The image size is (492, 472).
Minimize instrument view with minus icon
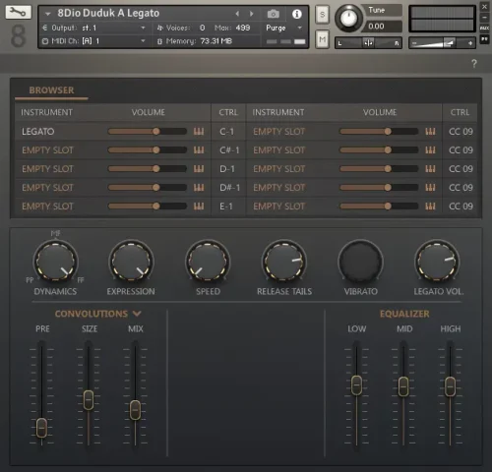pos(484,17)
